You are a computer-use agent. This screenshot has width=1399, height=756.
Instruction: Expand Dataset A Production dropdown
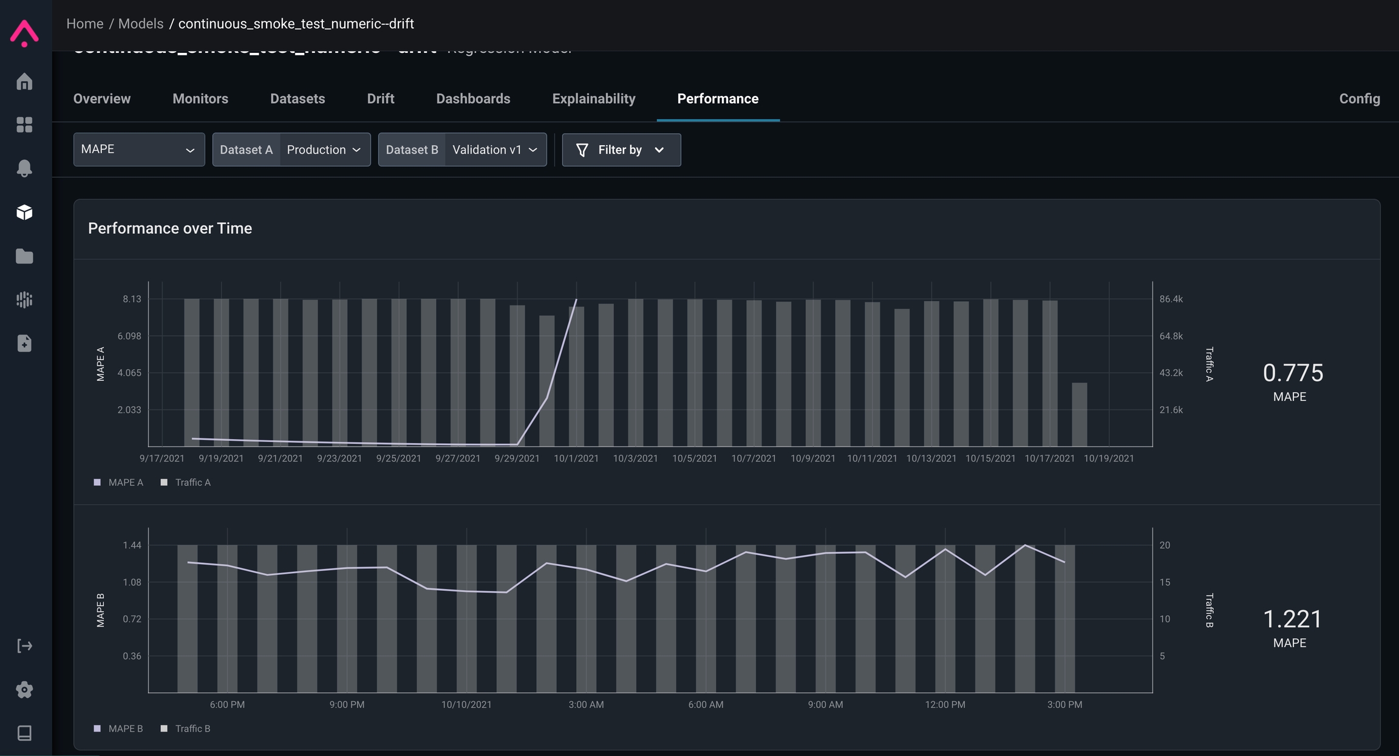click(x=324, y=149)
